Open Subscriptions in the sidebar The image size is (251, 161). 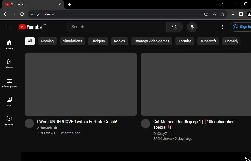click(9, 83)
